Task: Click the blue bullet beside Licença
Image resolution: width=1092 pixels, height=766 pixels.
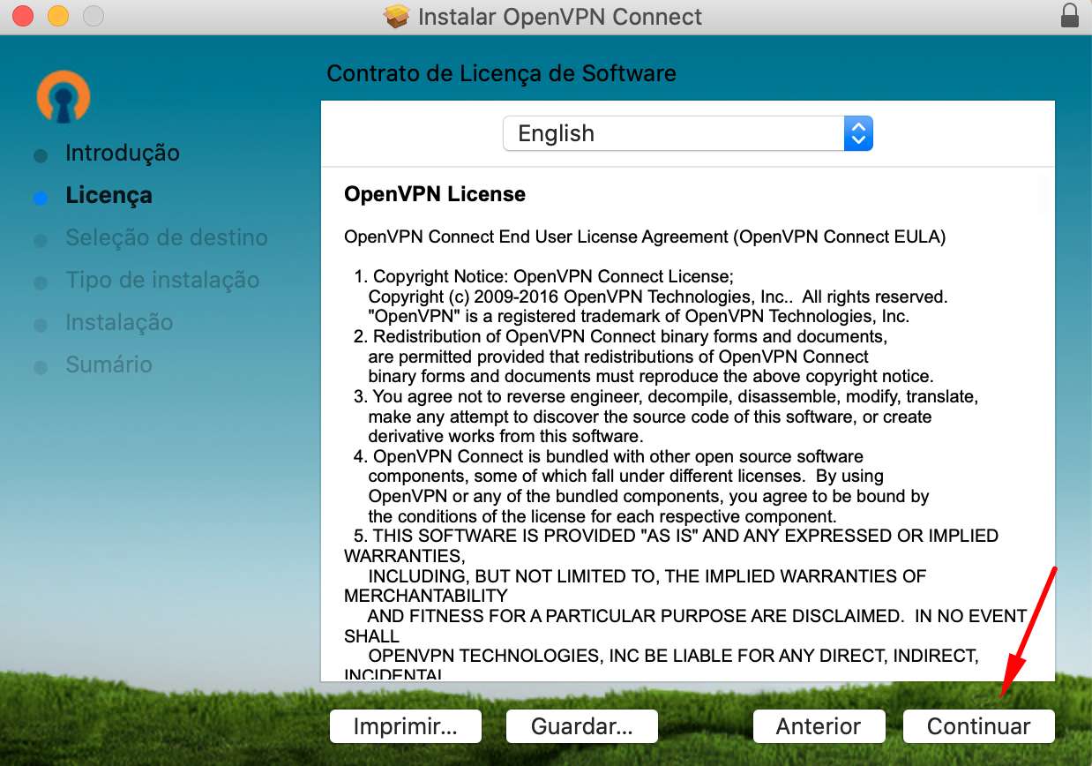Action: tap(41, 198)
